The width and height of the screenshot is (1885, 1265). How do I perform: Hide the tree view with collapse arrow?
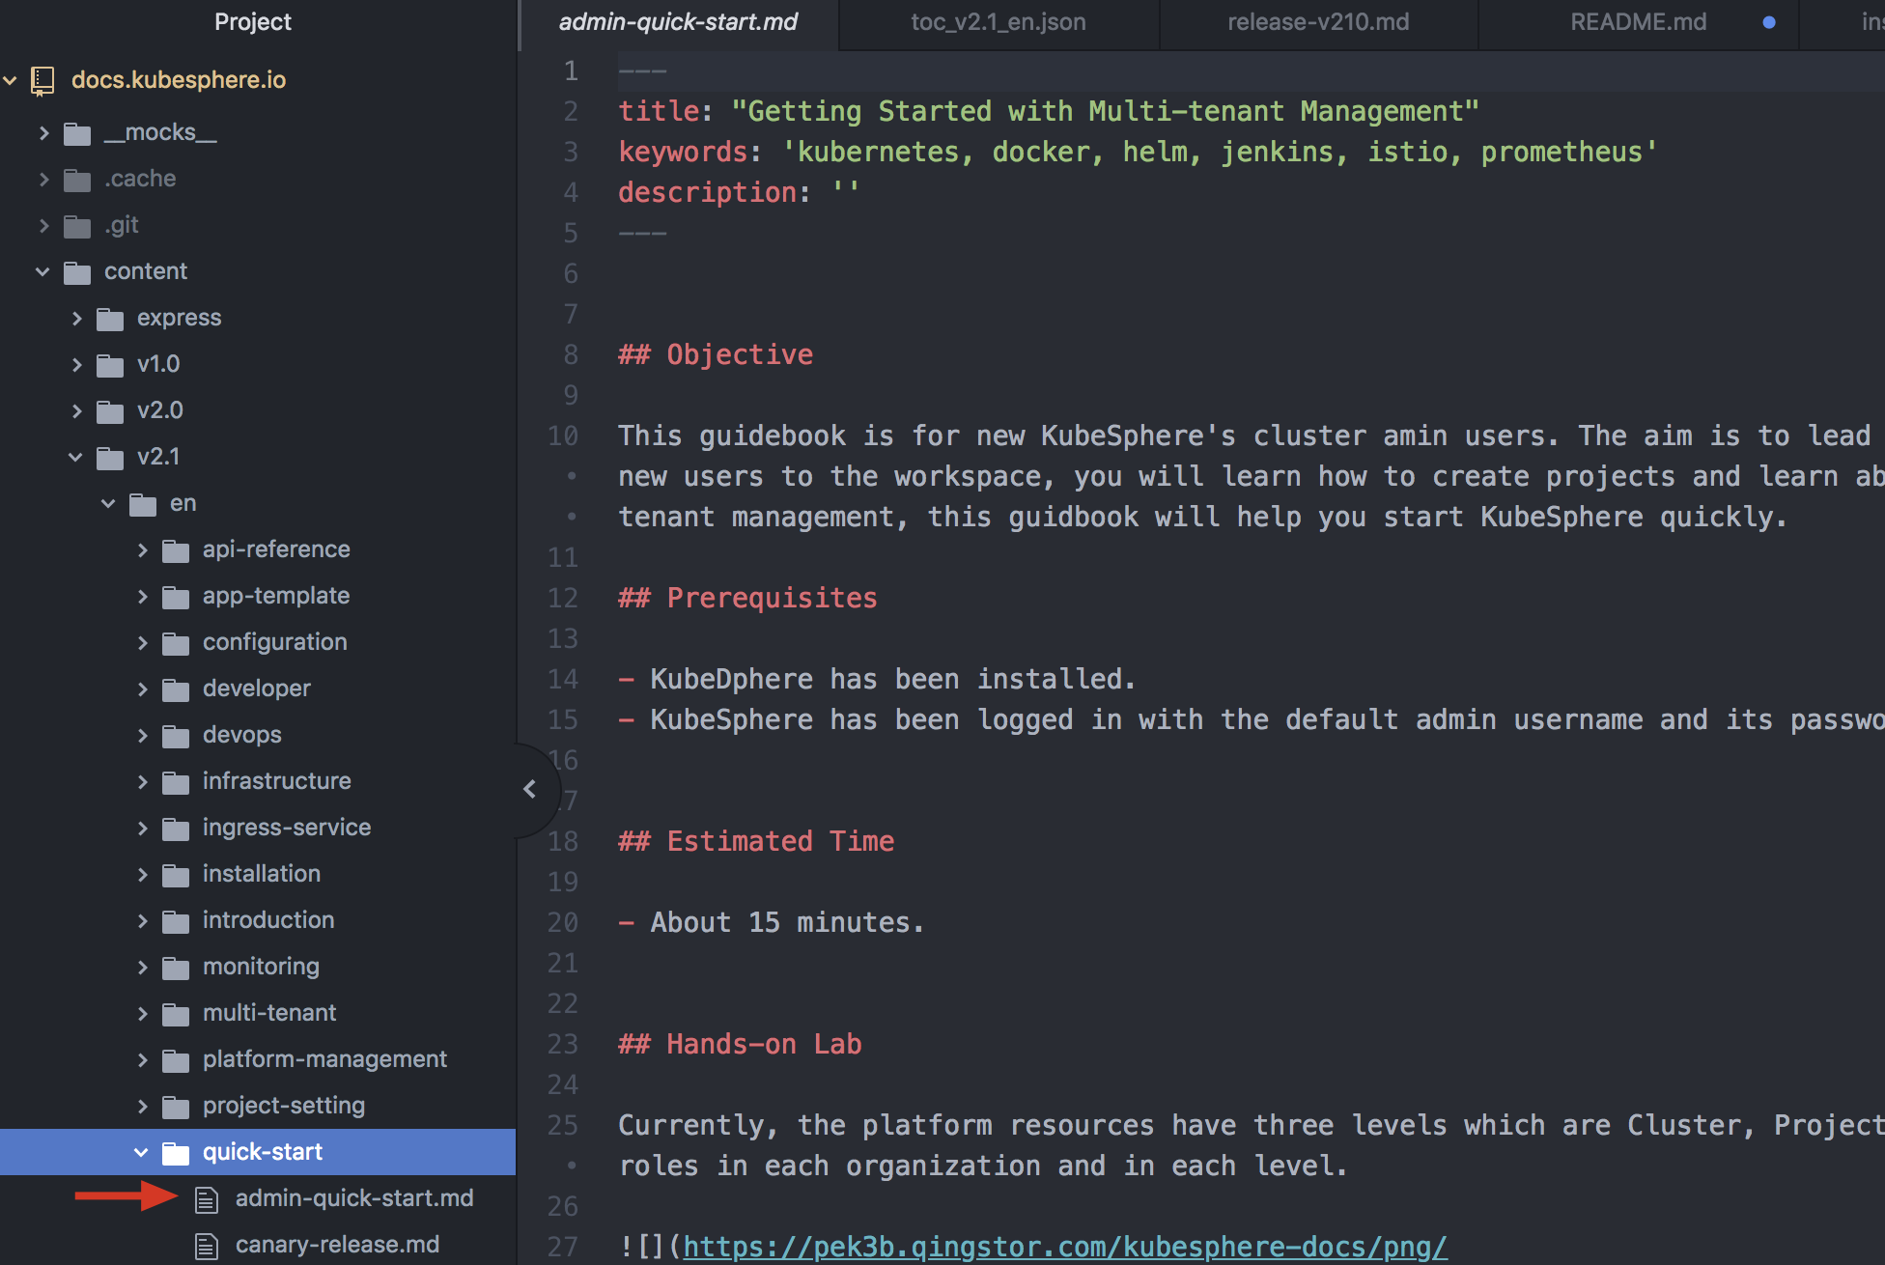[530, 790]
